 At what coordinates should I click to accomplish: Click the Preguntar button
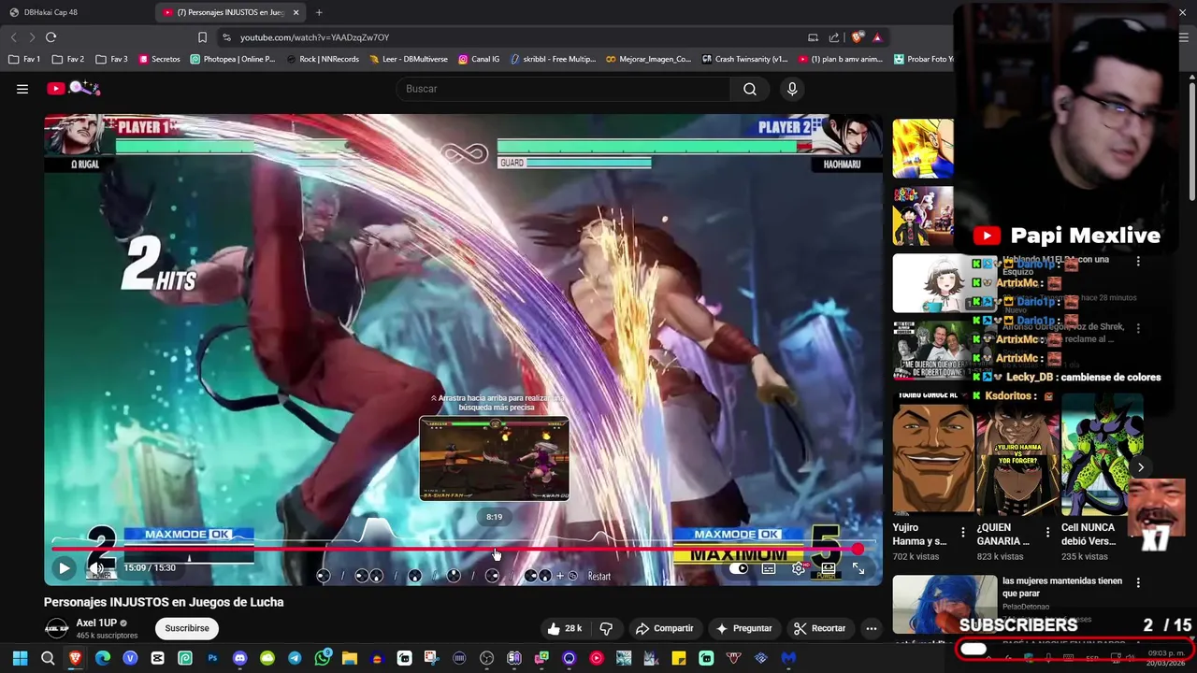(744, 628)
